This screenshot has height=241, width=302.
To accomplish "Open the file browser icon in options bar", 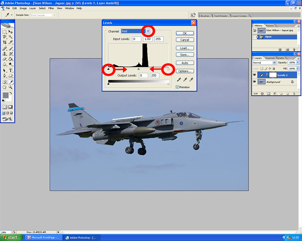I will [x=193, y=15].
